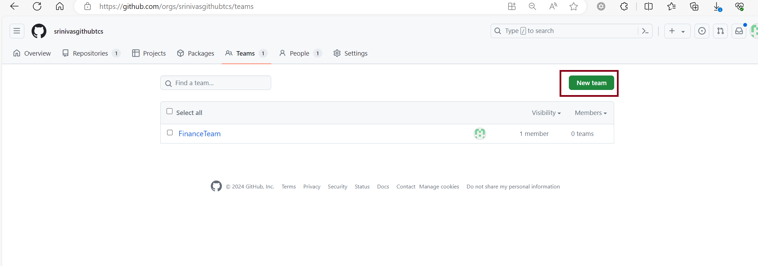This screenshot has width=758, height=266.
Task: Open the organization Settings tab
Action: coord(351,53)
